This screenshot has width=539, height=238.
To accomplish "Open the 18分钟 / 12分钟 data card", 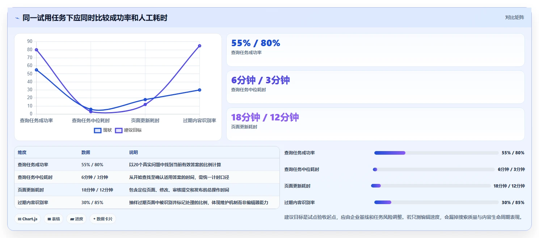I will coord(375,124).
